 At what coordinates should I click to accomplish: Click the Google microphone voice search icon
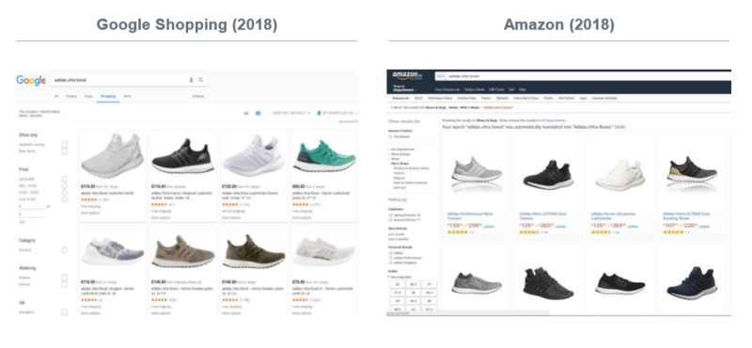tap(191, 80)
